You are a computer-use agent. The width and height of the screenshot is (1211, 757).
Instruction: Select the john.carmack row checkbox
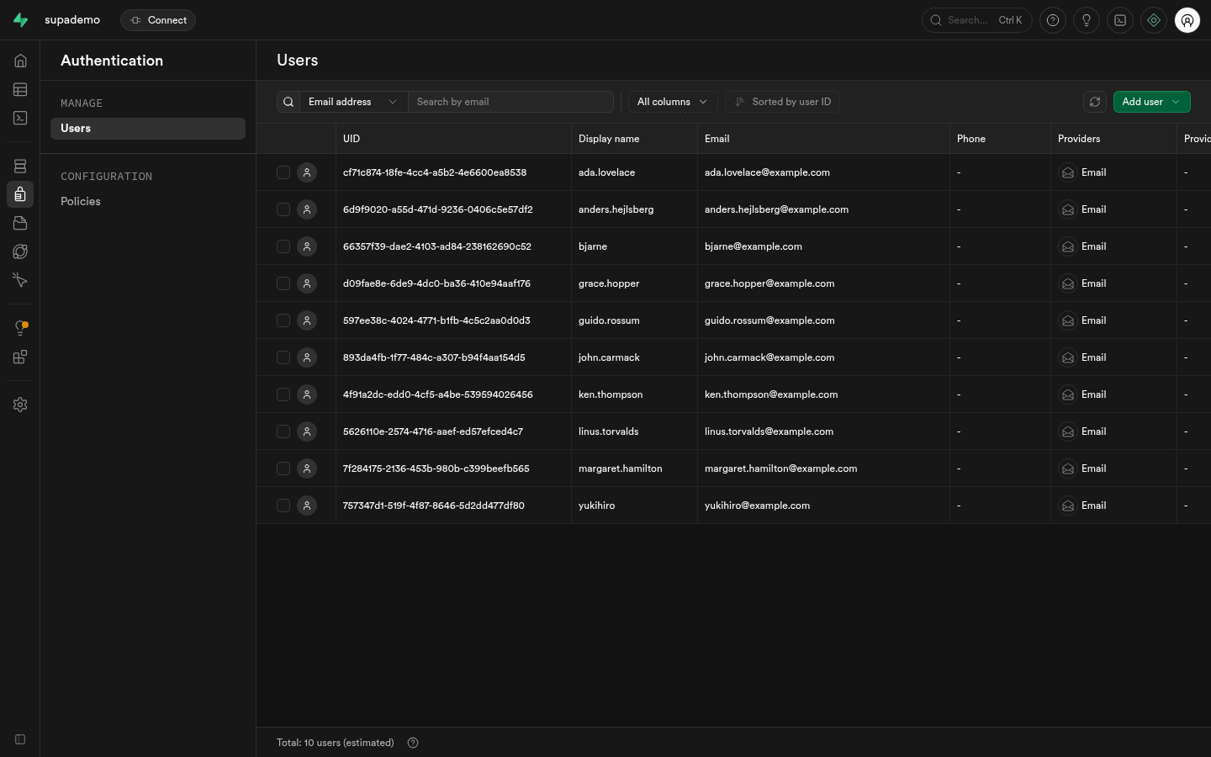pos(283,357)
